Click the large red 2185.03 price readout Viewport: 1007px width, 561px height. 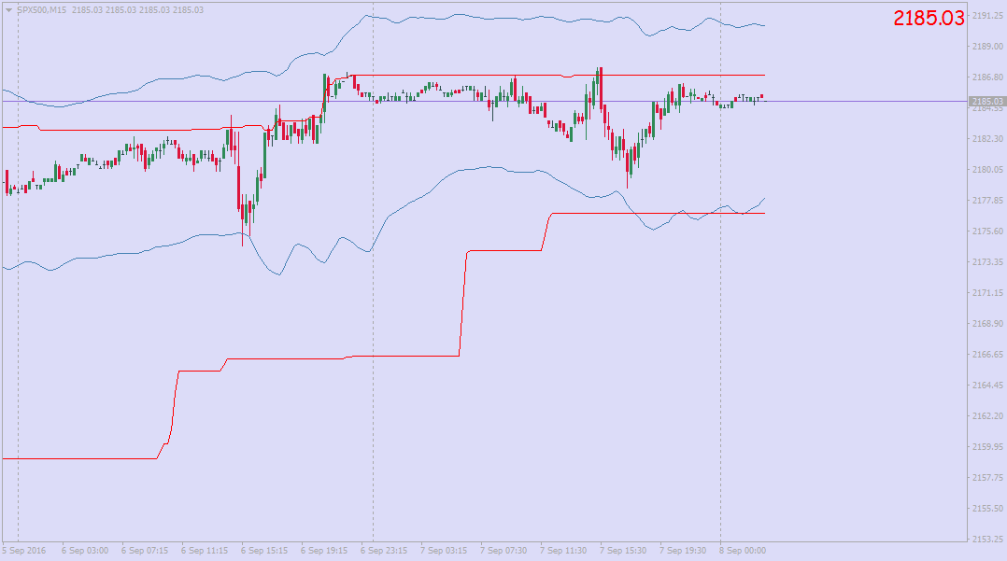[x=929, y=19]
